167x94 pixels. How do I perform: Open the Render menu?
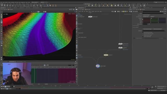pos(6,2)
